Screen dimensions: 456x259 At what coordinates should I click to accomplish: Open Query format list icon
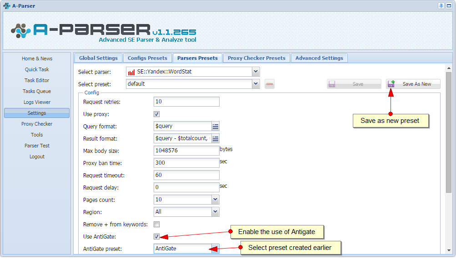(x=215, y=126)
